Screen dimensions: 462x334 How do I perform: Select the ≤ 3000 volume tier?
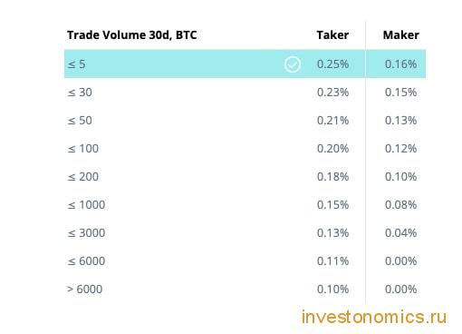click(245, 233)
